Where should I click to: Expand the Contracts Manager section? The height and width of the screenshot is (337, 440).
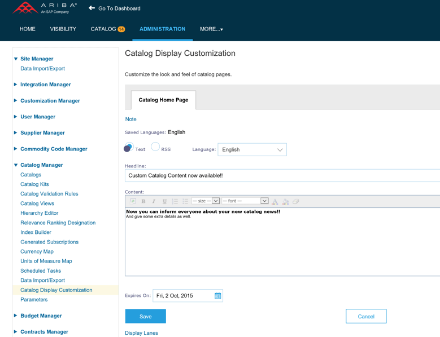tap(15, 332)
